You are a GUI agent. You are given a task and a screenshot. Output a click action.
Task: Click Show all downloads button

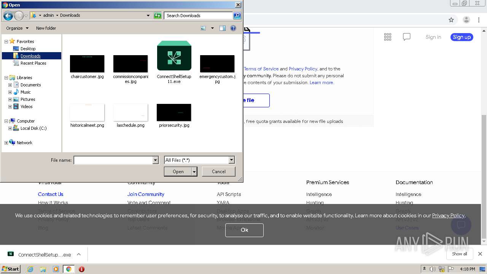(460, 254)
